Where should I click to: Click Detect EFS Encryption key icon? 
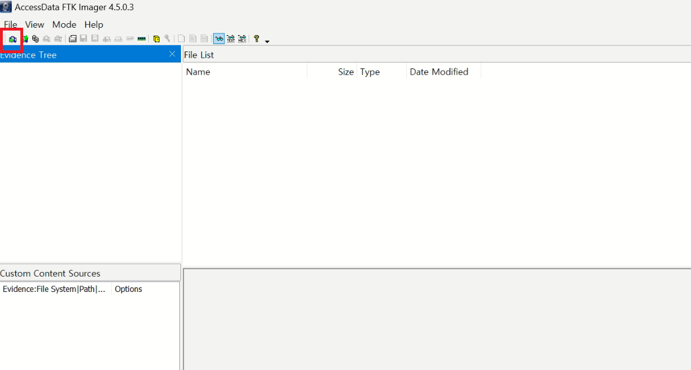point(167,39)
